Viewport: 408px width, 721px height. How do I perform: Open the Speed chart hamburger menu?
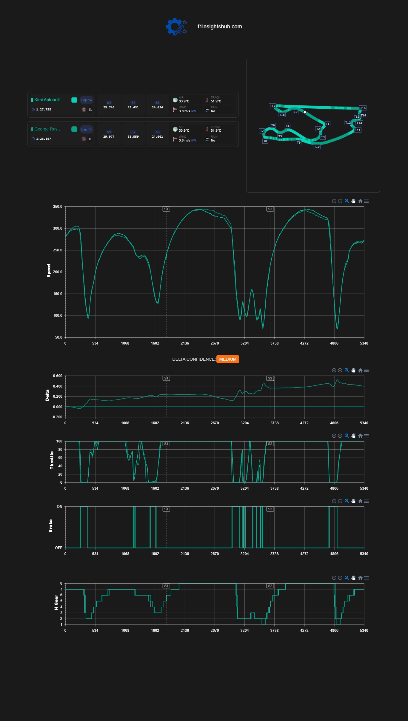point(367,201)
